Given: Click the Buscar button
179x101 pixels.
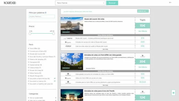Looking at the screenshot, I should tap(112, 3).
